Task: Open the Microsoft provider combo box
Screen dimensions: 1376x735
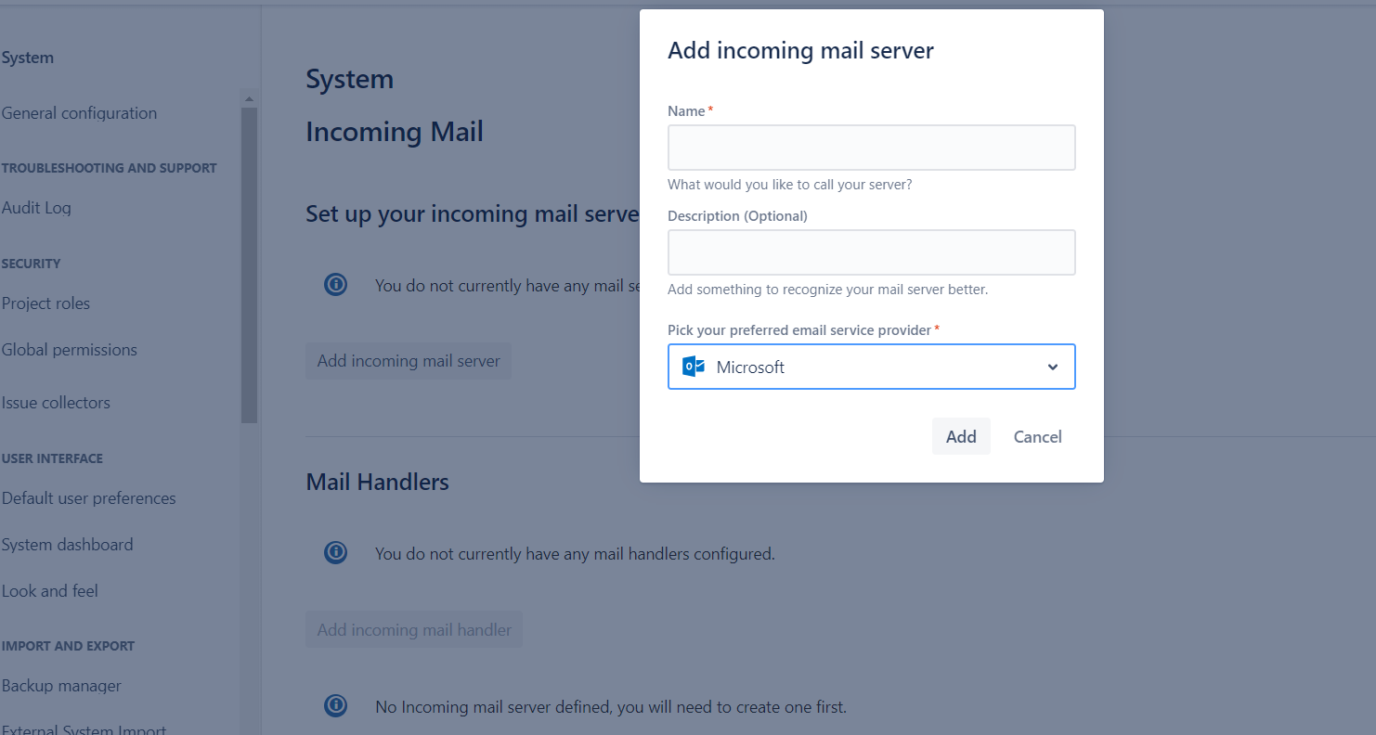Action: [x=872, y=367]
